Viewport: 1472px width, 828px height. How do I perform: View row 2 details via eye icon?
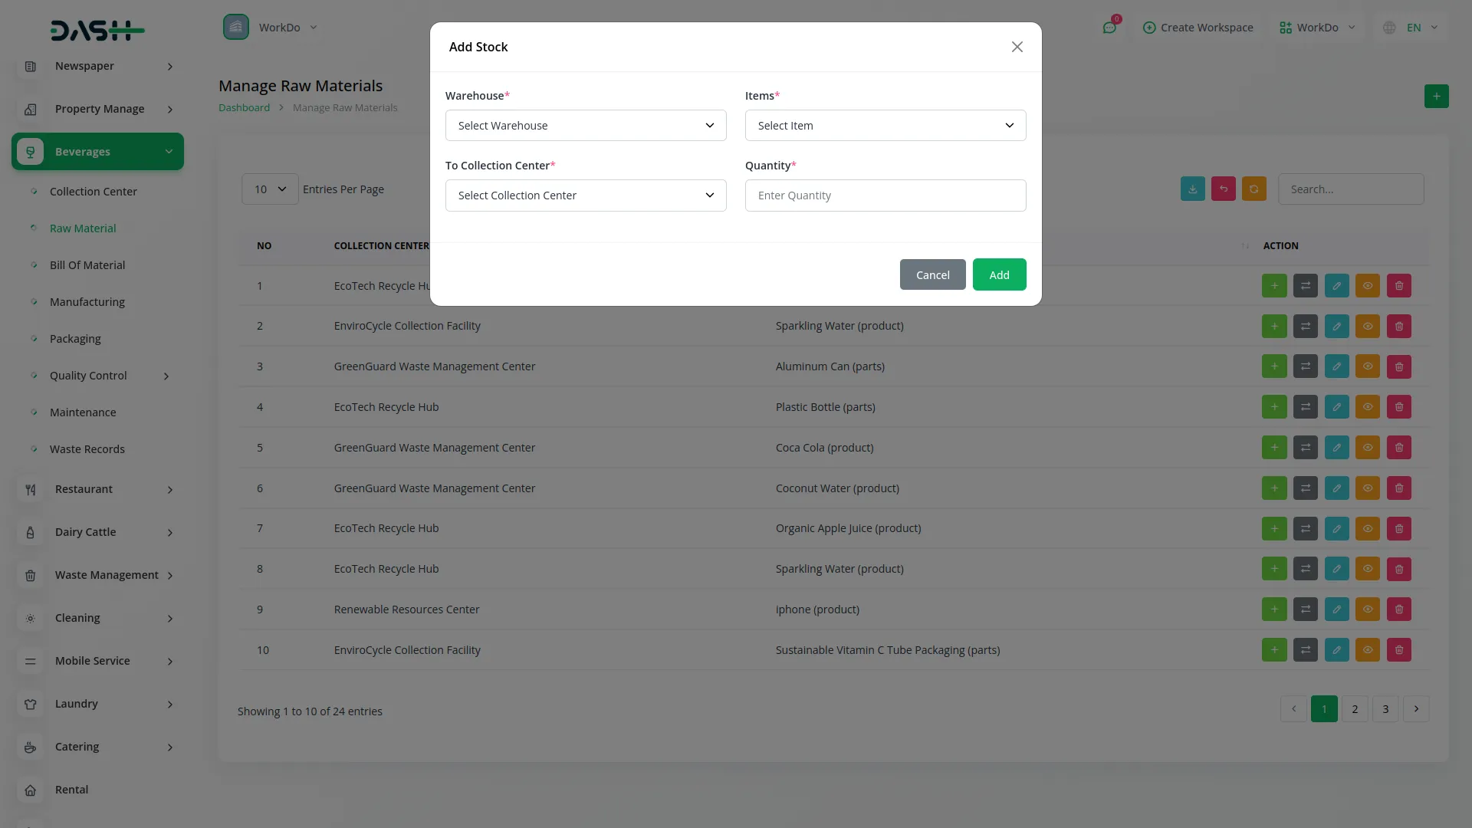[1367, 326]
